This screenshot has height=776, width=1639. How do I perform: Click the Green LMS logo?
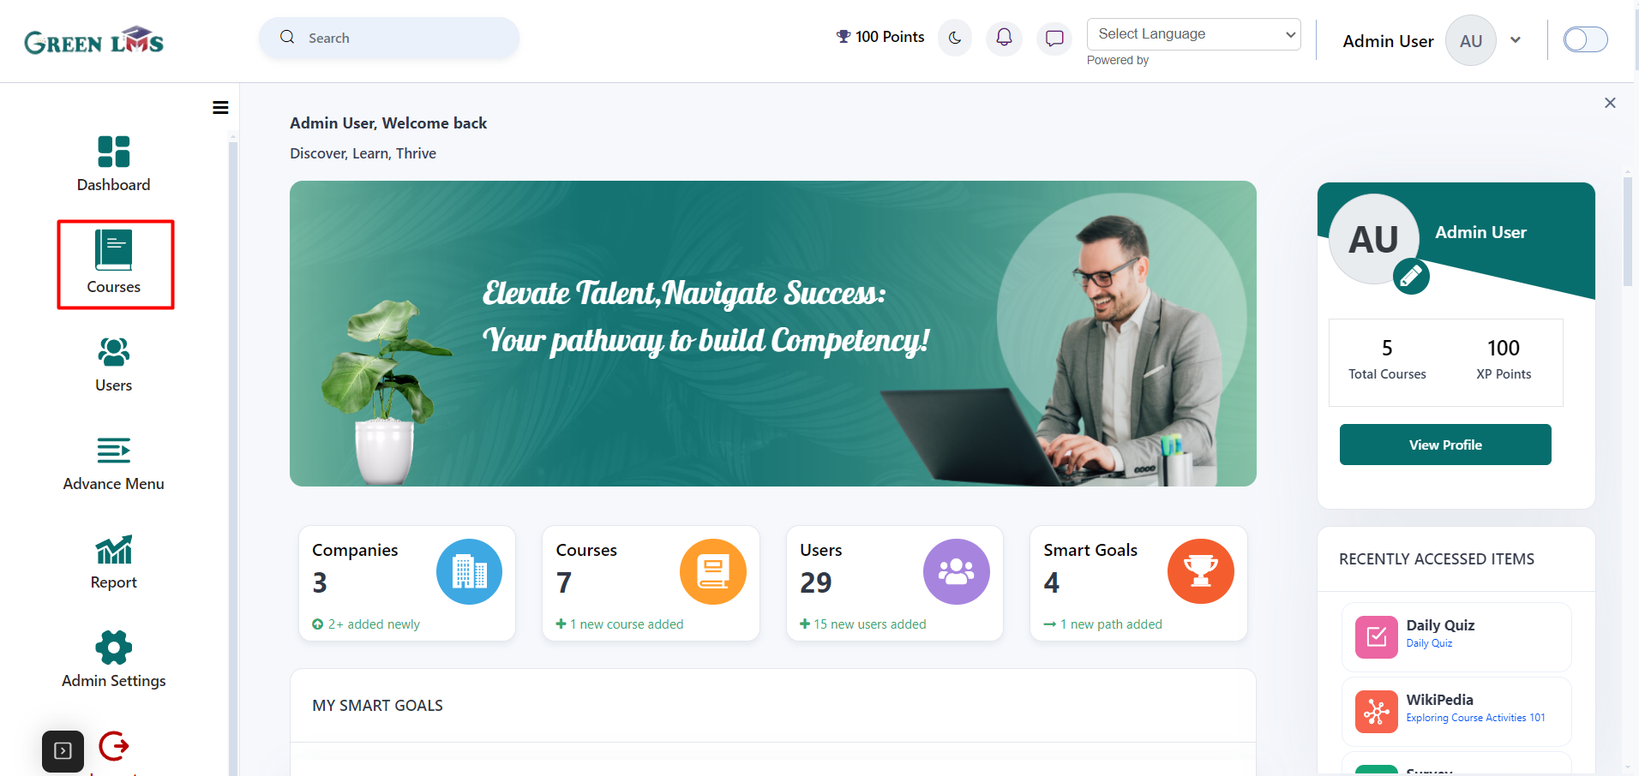click(x=93, y=40)
